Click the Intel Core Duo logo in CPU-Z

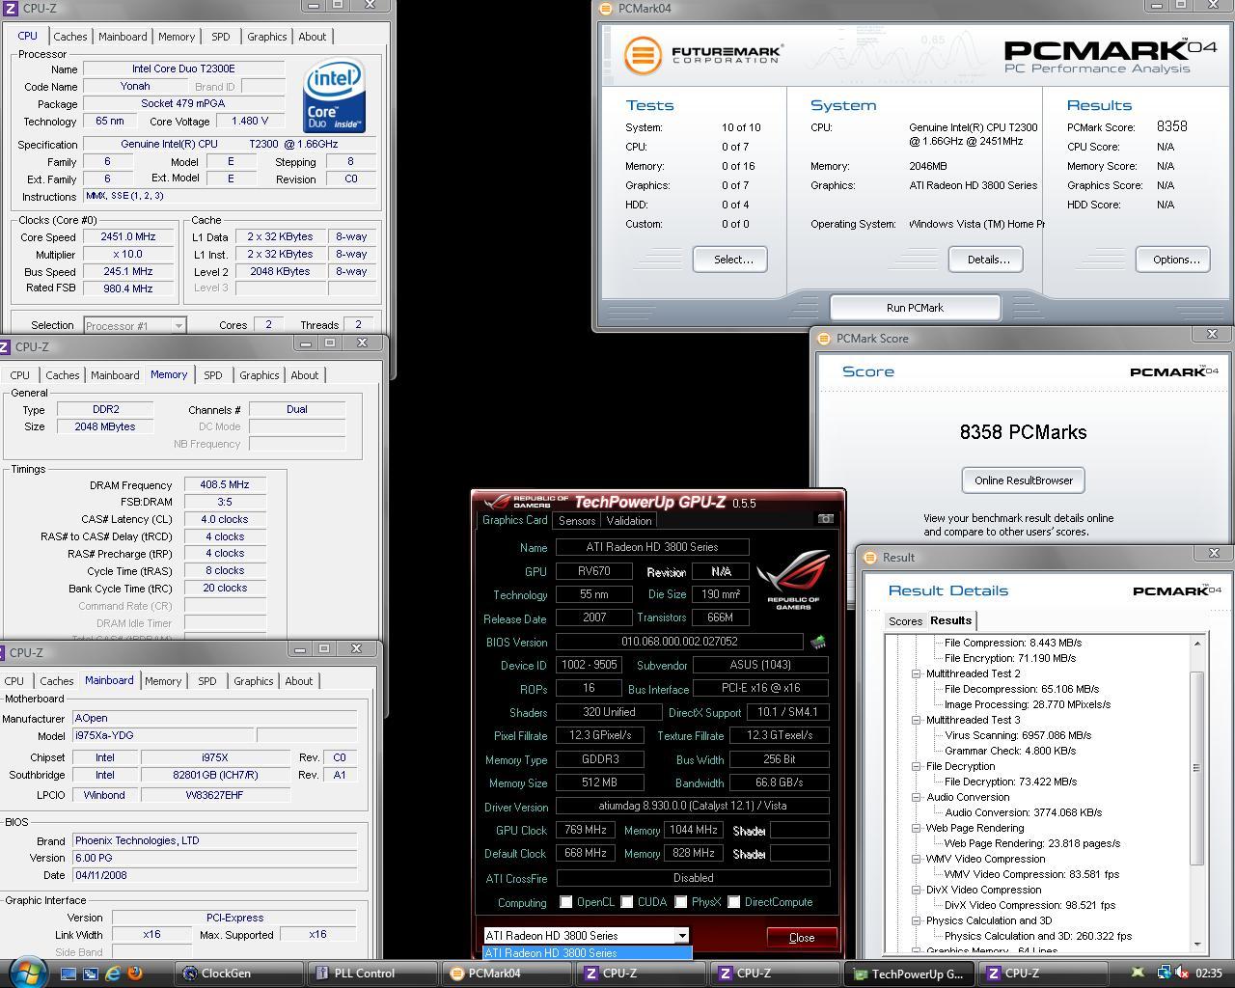pos(334,96)
